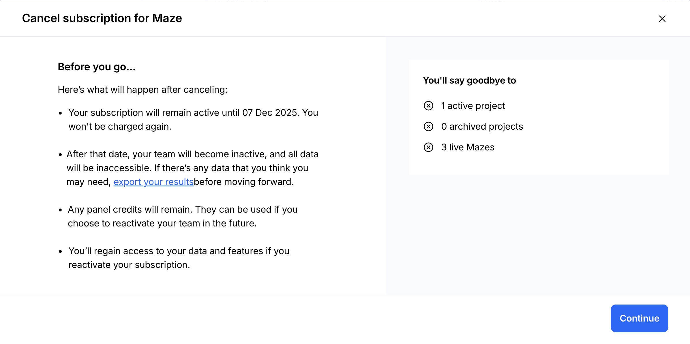Click the bullet dot before 'Your subscription will remain'
This screenshot has width=690, height=344.
(x=60, y=113)
